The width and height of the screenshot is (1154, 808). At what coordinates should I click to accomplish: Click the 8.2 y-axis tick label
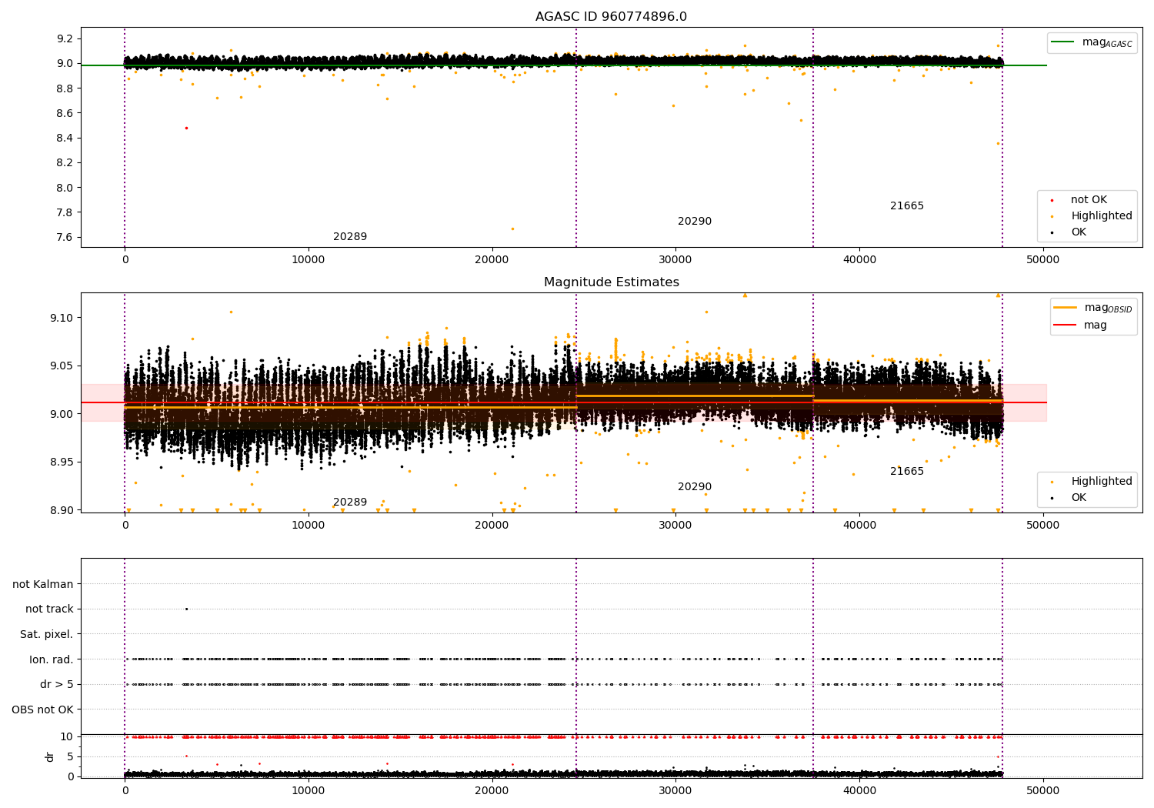coord(65,163)
